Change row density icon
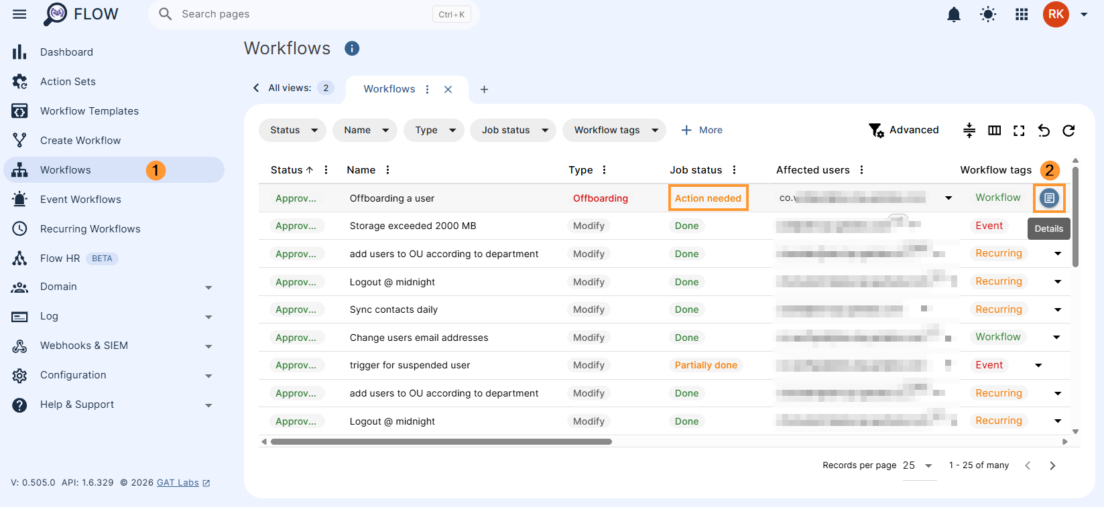The height and width of the screenshot is (507, 1104). 969,131
